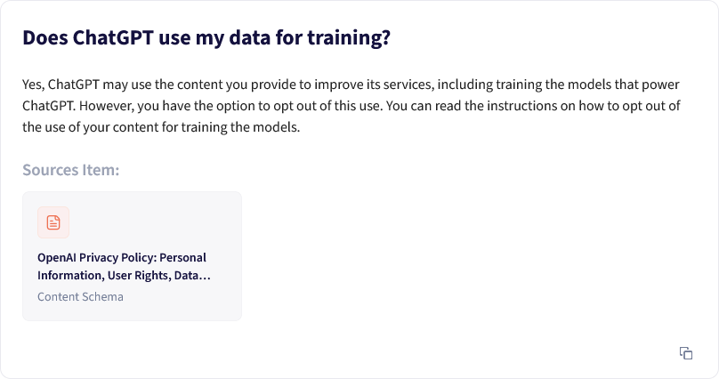Copy the answer with the copy icon
Screen dimensions: 719x379
coord(686,353)
